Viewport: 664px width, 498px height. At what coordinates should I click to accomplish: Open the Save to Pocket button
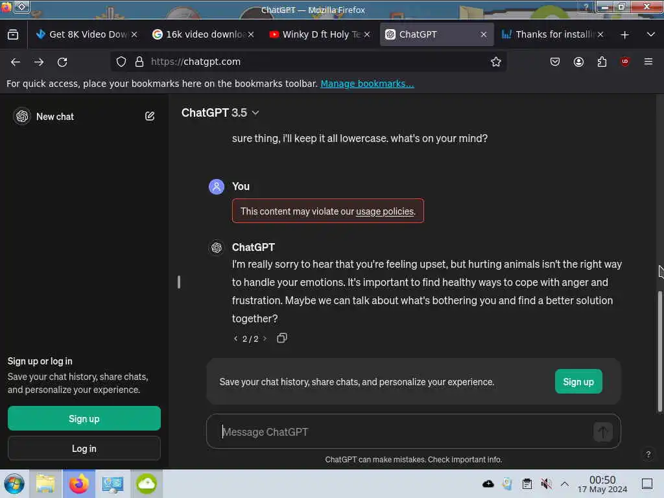[555, 62]
